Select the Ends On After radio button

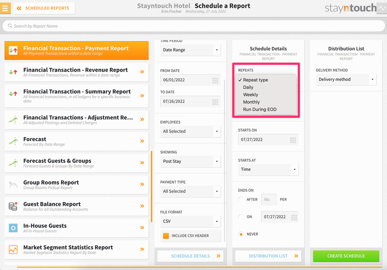click(241, 200)
